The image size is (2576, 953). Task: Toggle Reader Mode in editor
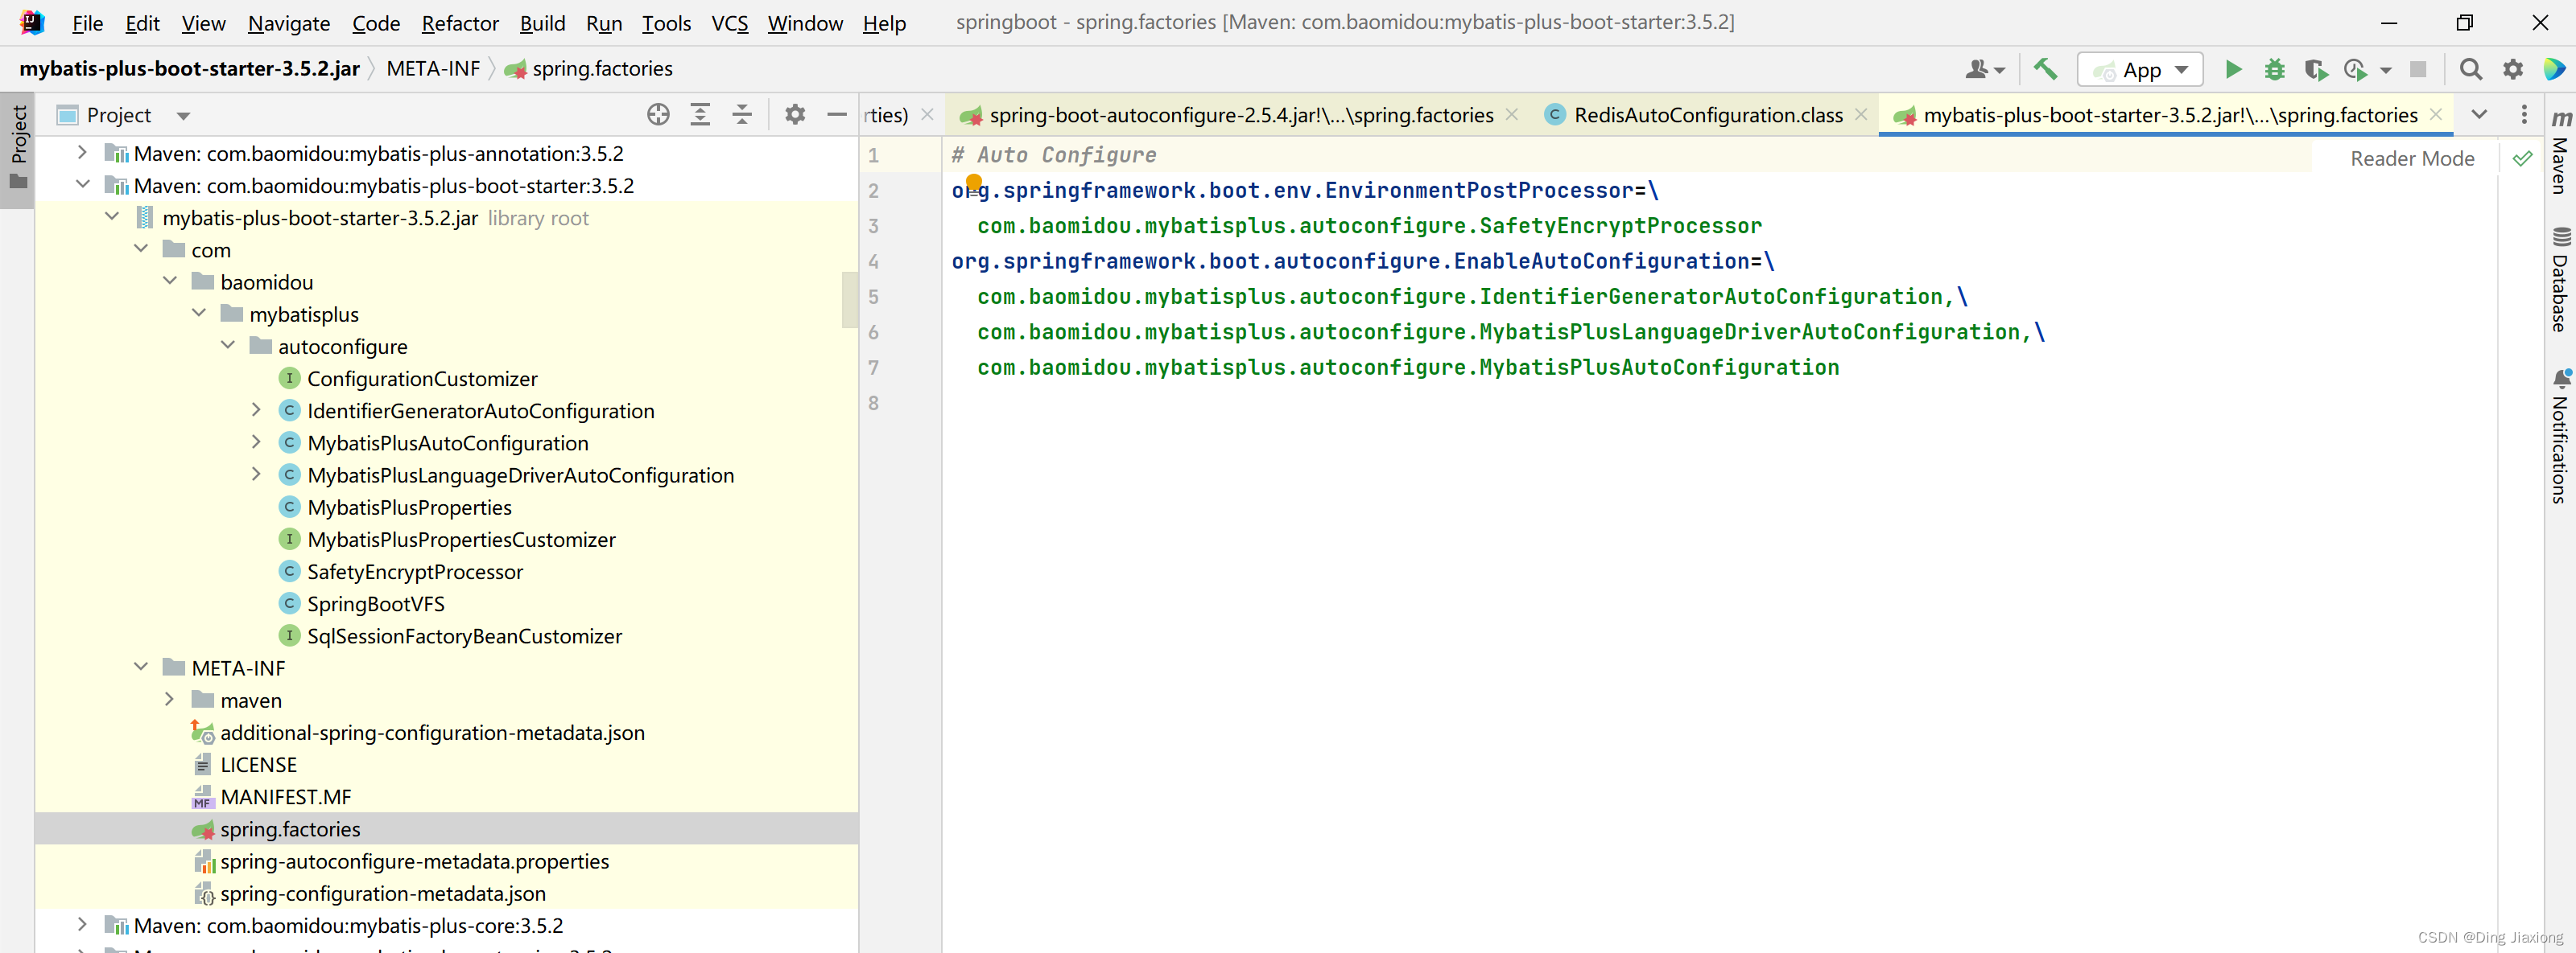click(x=2411, y=158)
